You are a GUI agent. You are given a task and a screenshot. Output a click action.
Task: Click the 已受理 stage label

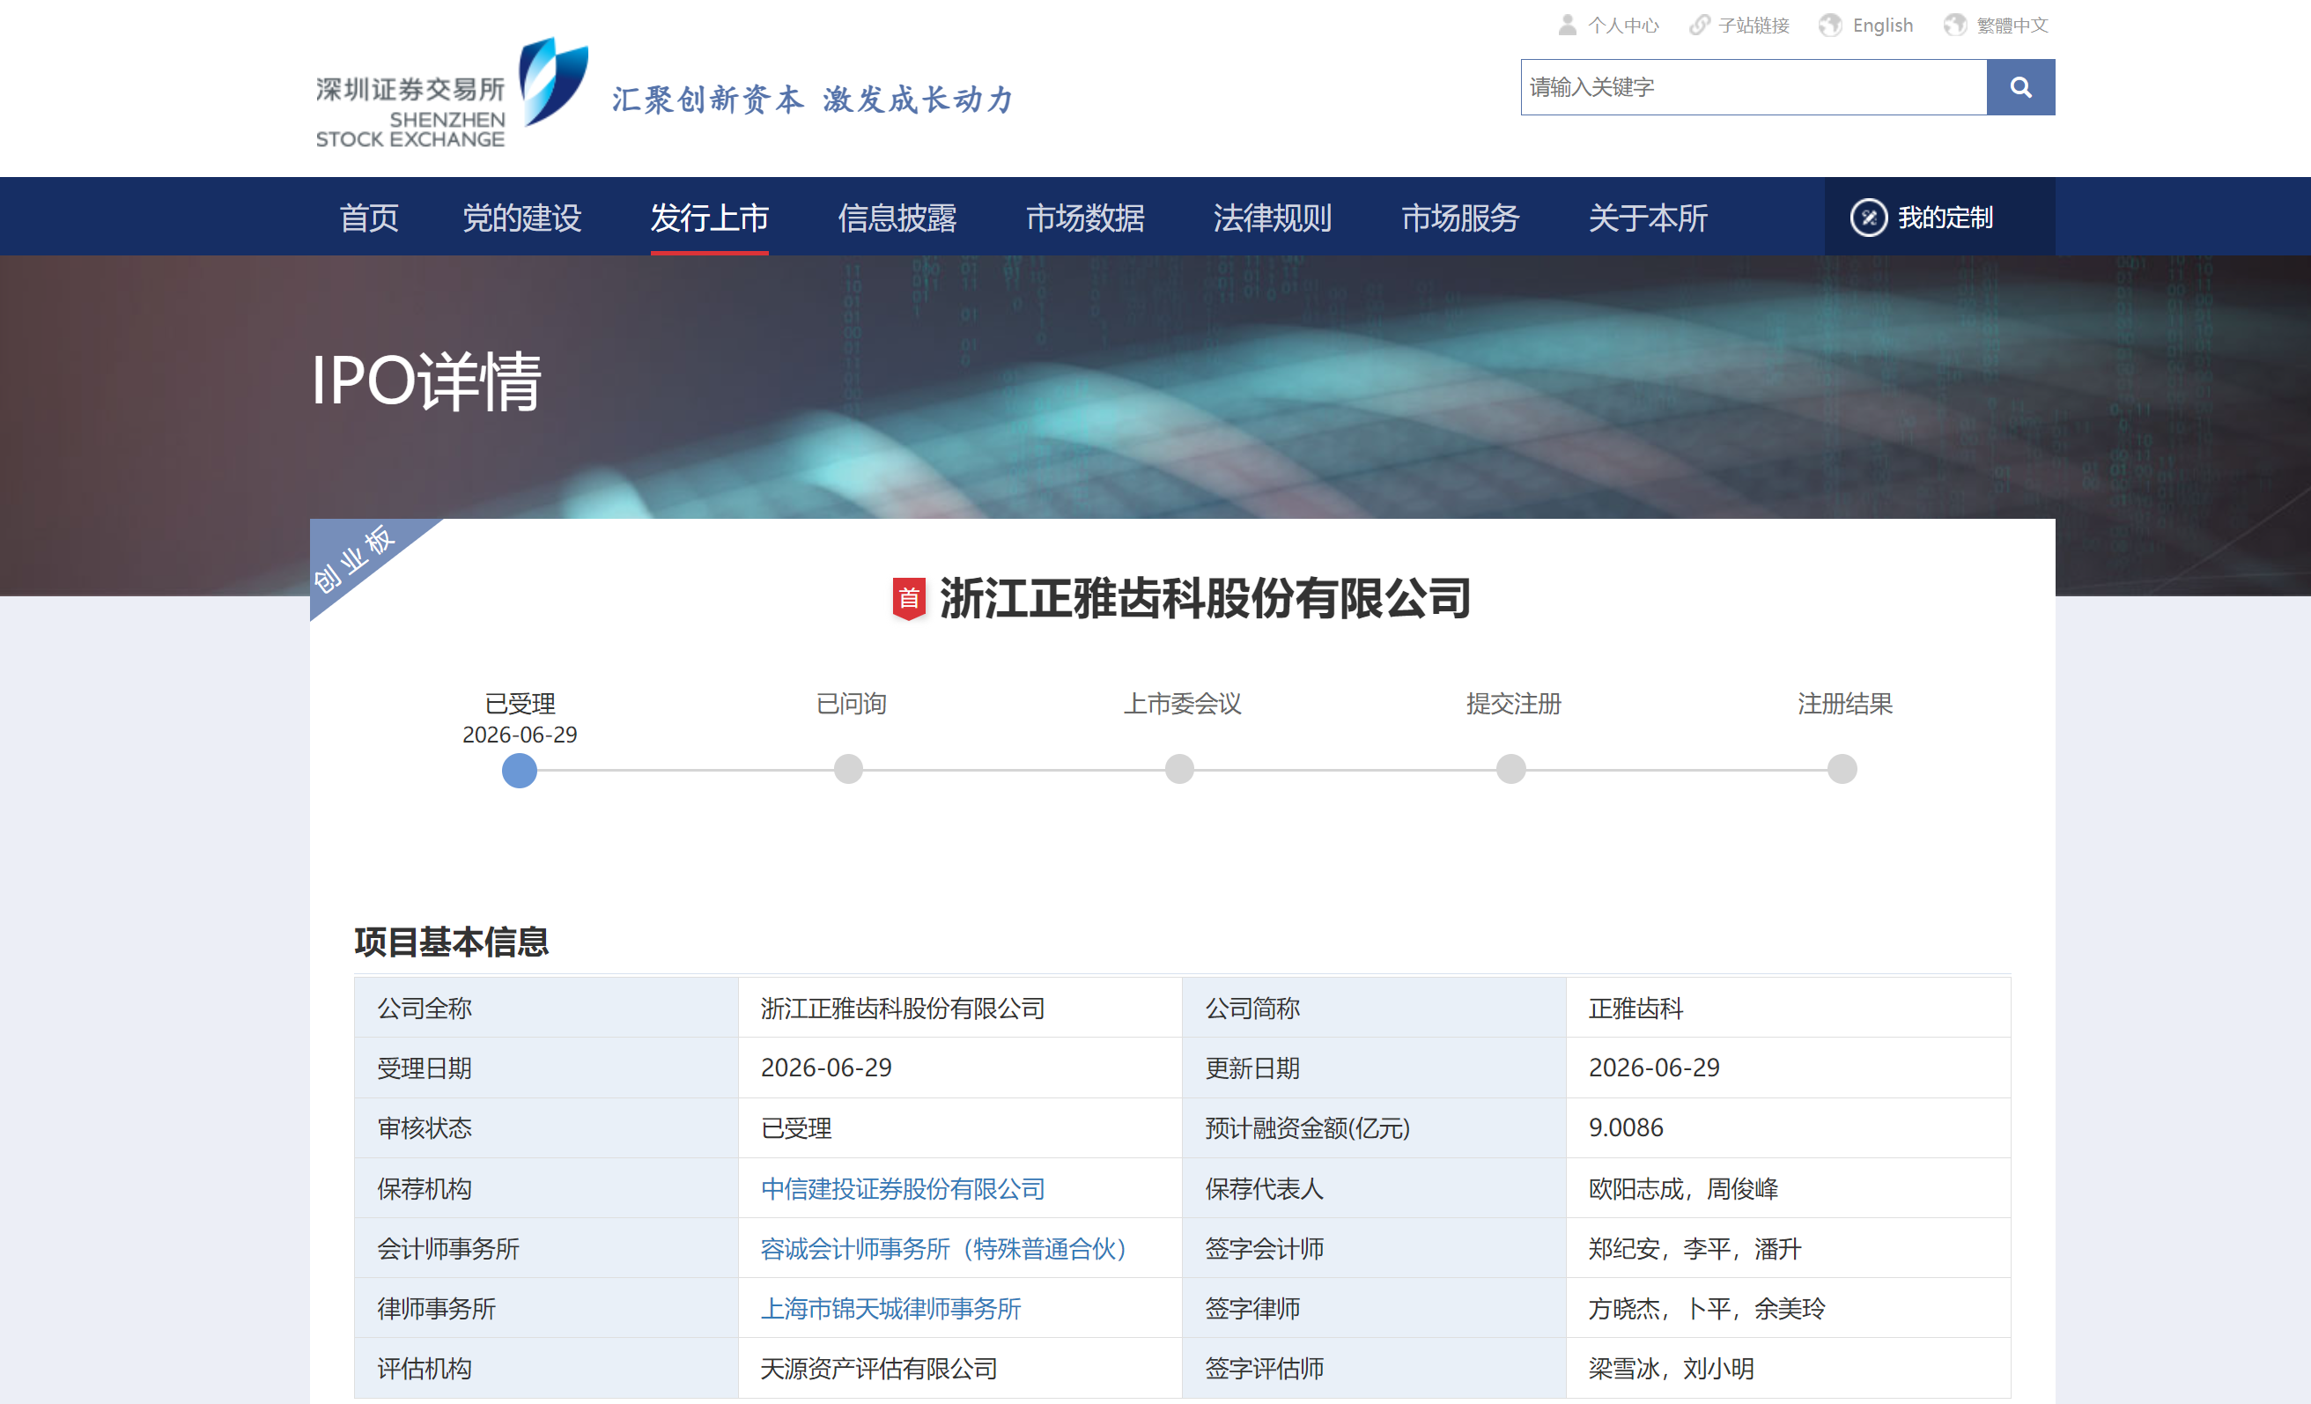coord(520,704)
